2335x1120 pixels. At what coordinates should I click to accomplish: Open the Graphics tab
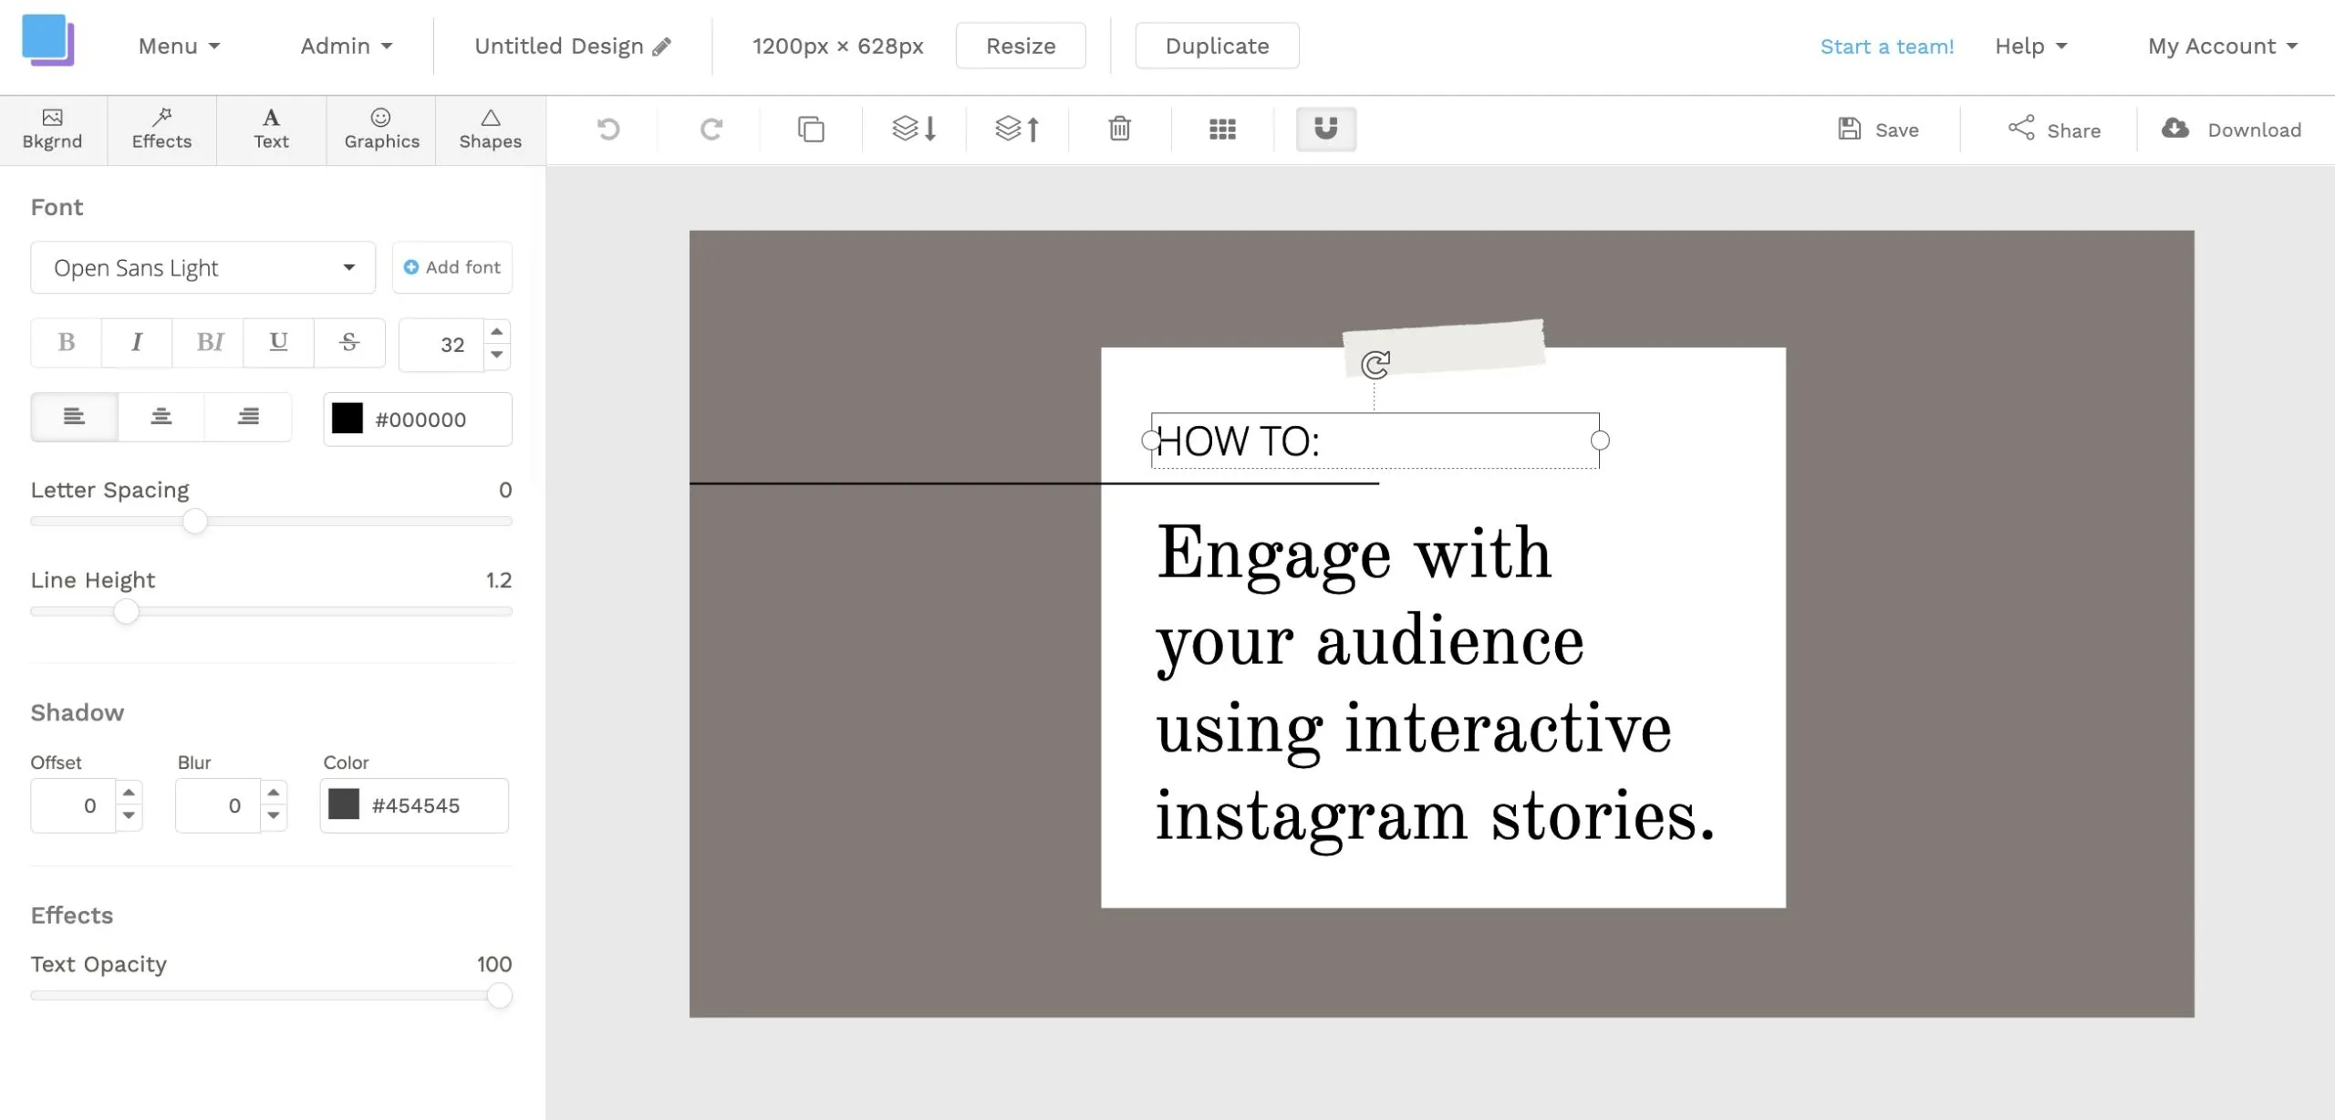pyautogui.click(x=381, y=130)
